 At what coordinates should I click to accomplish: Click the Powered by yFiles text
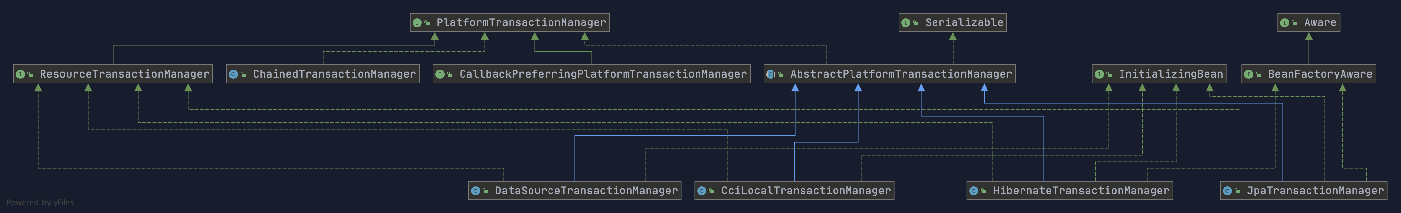click(x=40, y=203)
